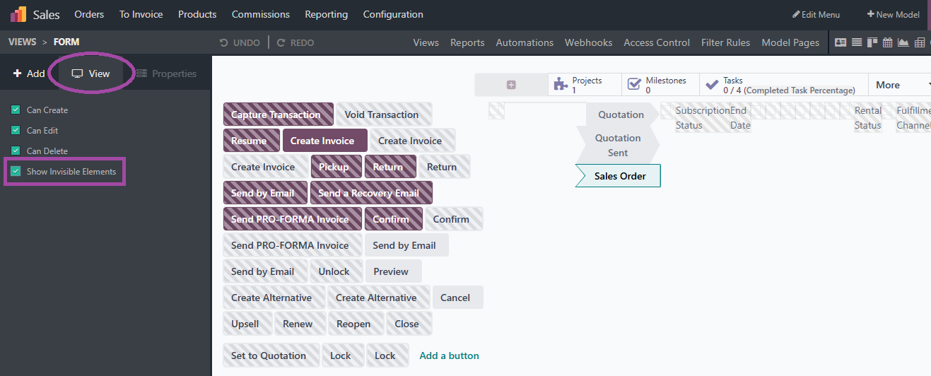Image resolution: width=931 pixels, height=376 pixels.
Task: Go to the VIEWS breadcrumb
Action: [22, 42]
